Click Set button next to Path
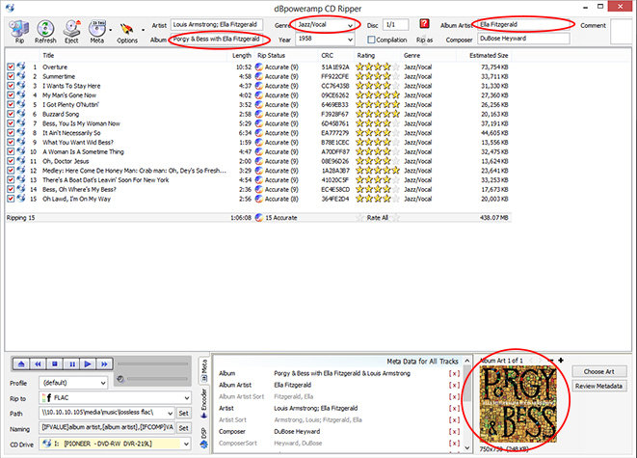This screenshot has width=637, height=458. 184,414
